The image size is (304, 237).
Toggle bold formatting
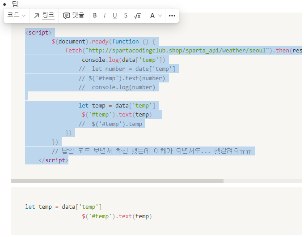pos(95,16)
